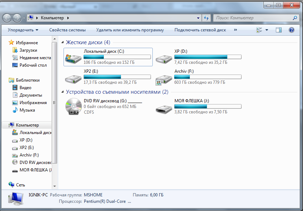The image size is (303, 211).
Task: Click Жесткие диски (4) group header
Action: [x=88, y=42]
